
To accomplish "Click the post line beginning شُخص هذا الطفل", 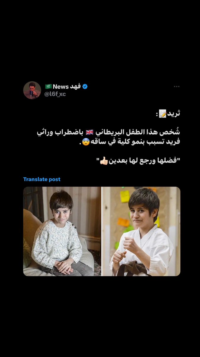I will tap(109, 133).
